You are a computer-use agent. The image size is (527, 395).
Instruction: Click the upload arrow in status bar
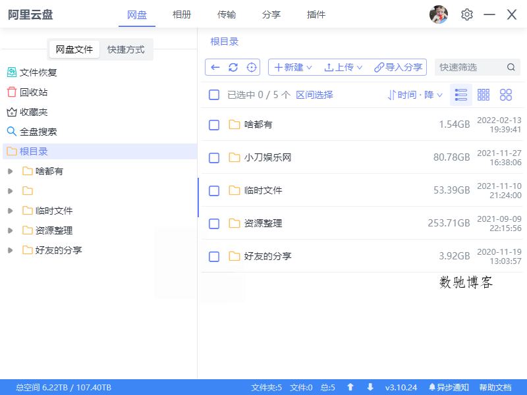350,387
